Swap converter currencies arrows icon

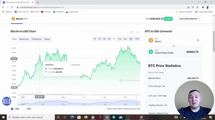(x=173, y=46)
